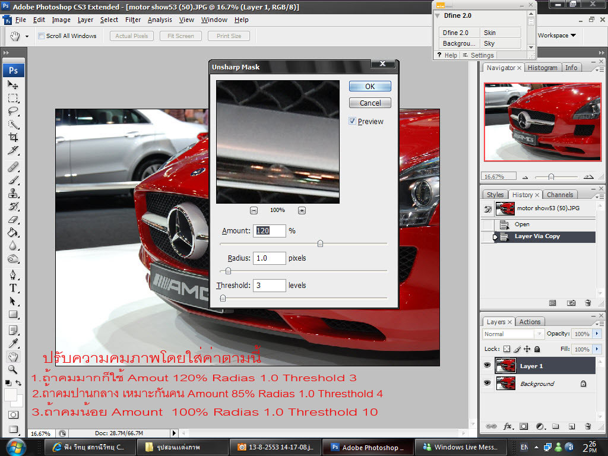
Task: Select the Lasso tool
Action: click(13, 111)
